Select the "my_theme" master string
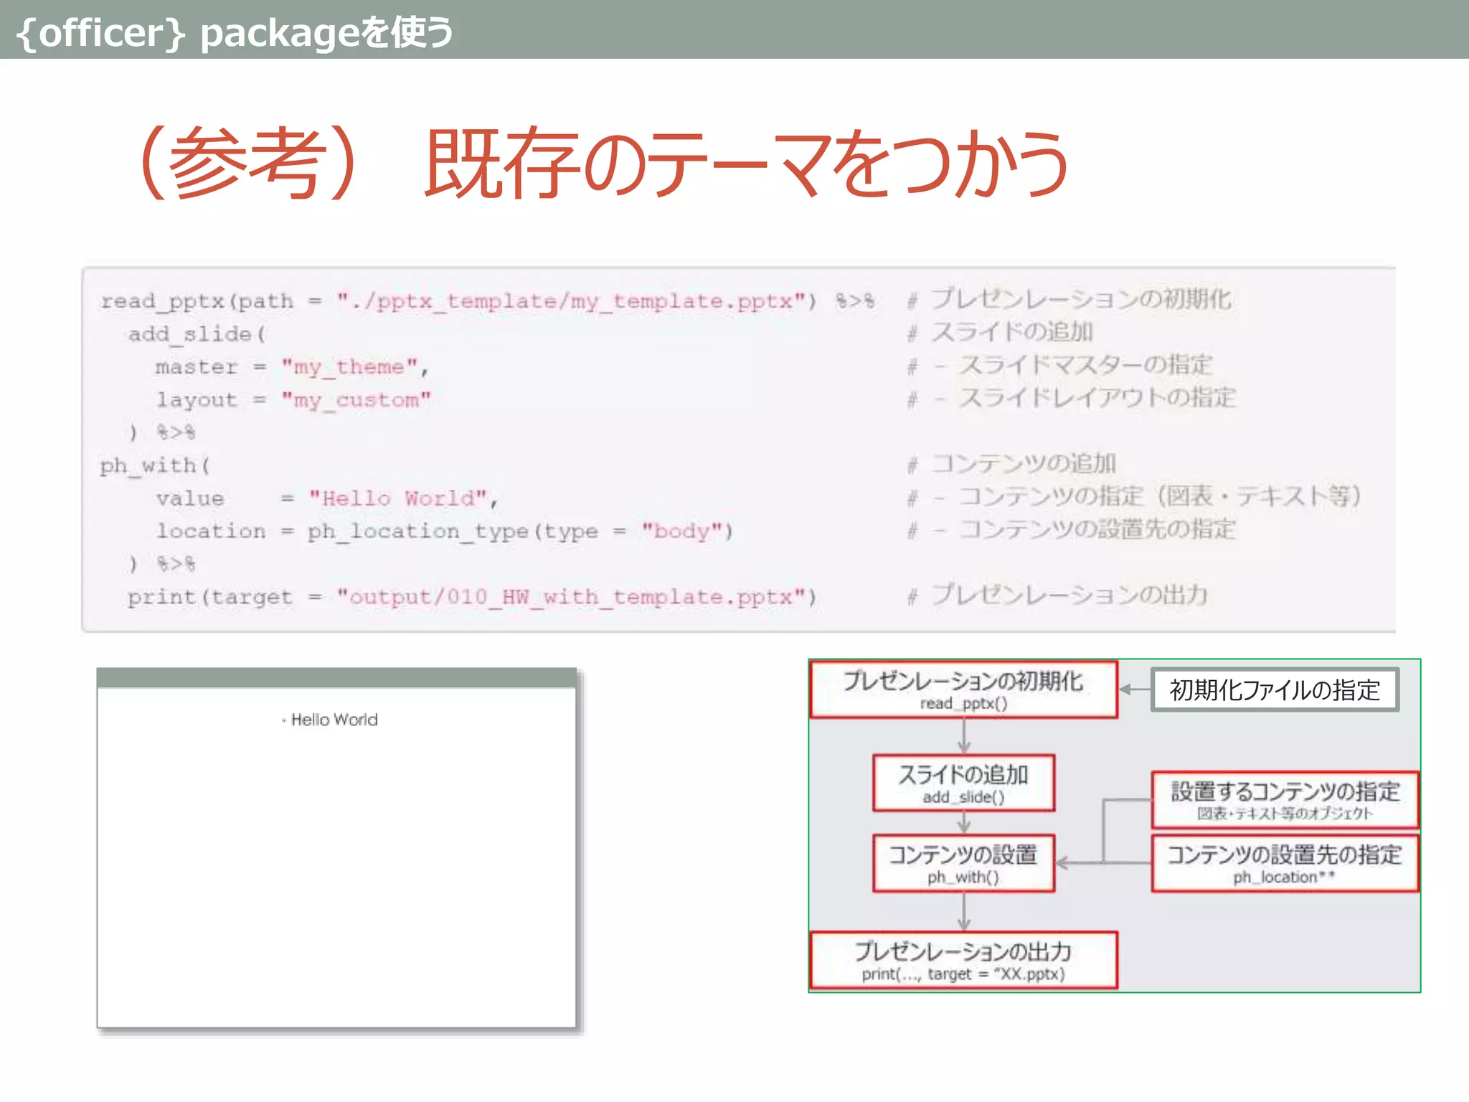1469x1102 pixels. [x=349, y=367]
